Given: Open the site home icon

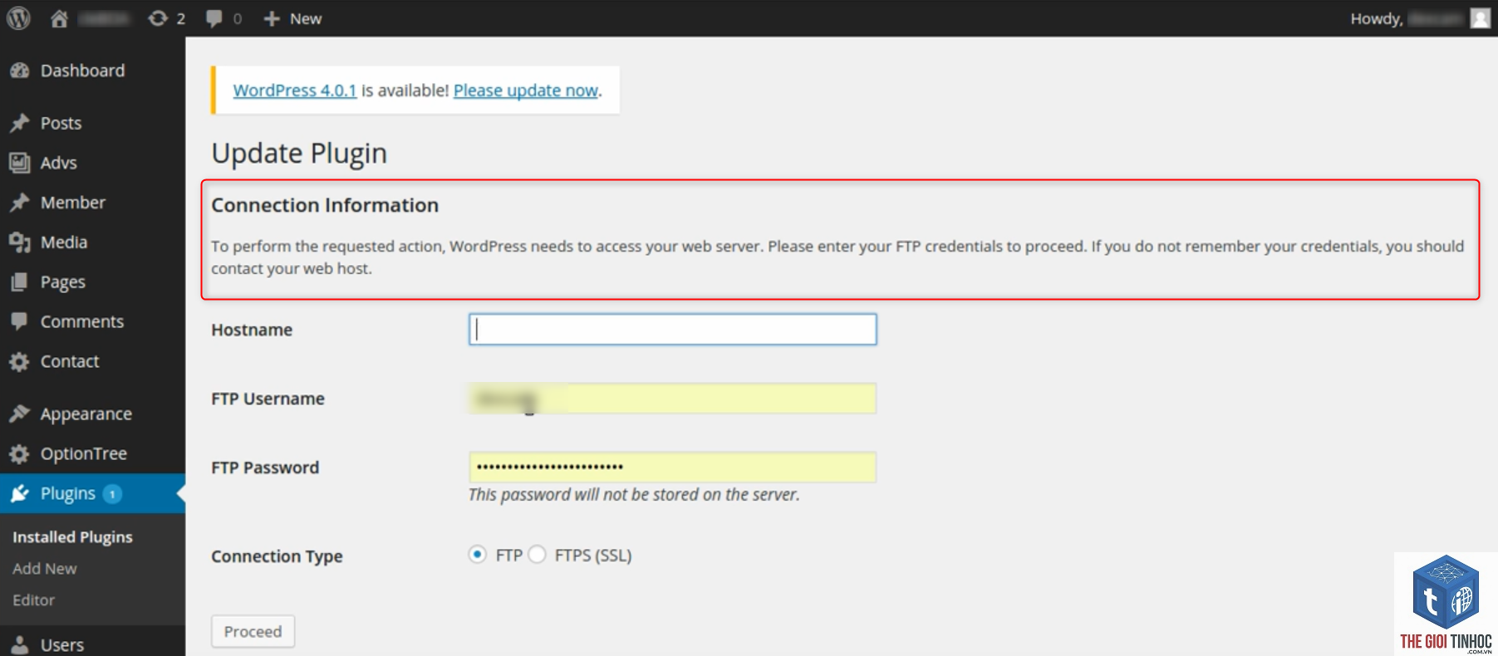Looking at the screenshot, I should point(59,18).
